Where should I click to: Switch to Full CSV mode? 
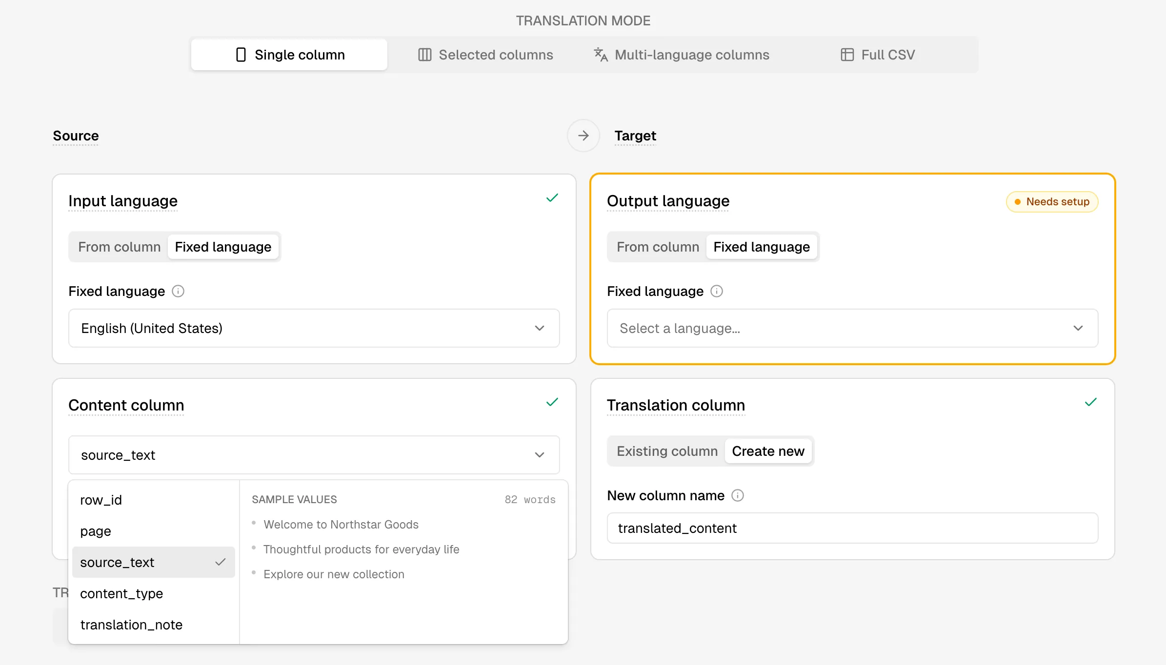(878, 55)
